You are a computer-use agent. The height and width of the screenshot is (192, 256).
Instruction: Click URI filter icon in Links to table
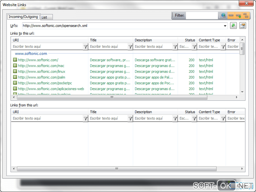(85, 47)
